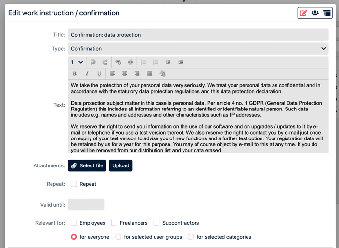Insert a link in the editor

tap(118, 62)
